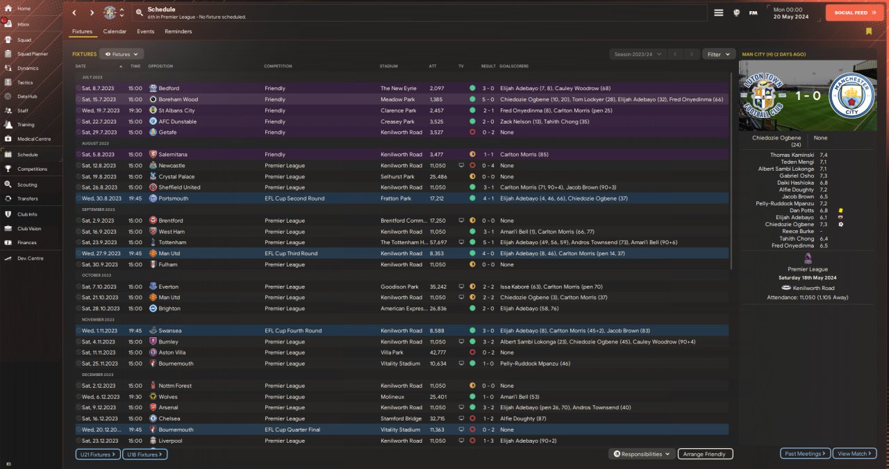889x469 pixels.
Task: Open the Inbox sidebar icon
Action: tap(7, 24)
